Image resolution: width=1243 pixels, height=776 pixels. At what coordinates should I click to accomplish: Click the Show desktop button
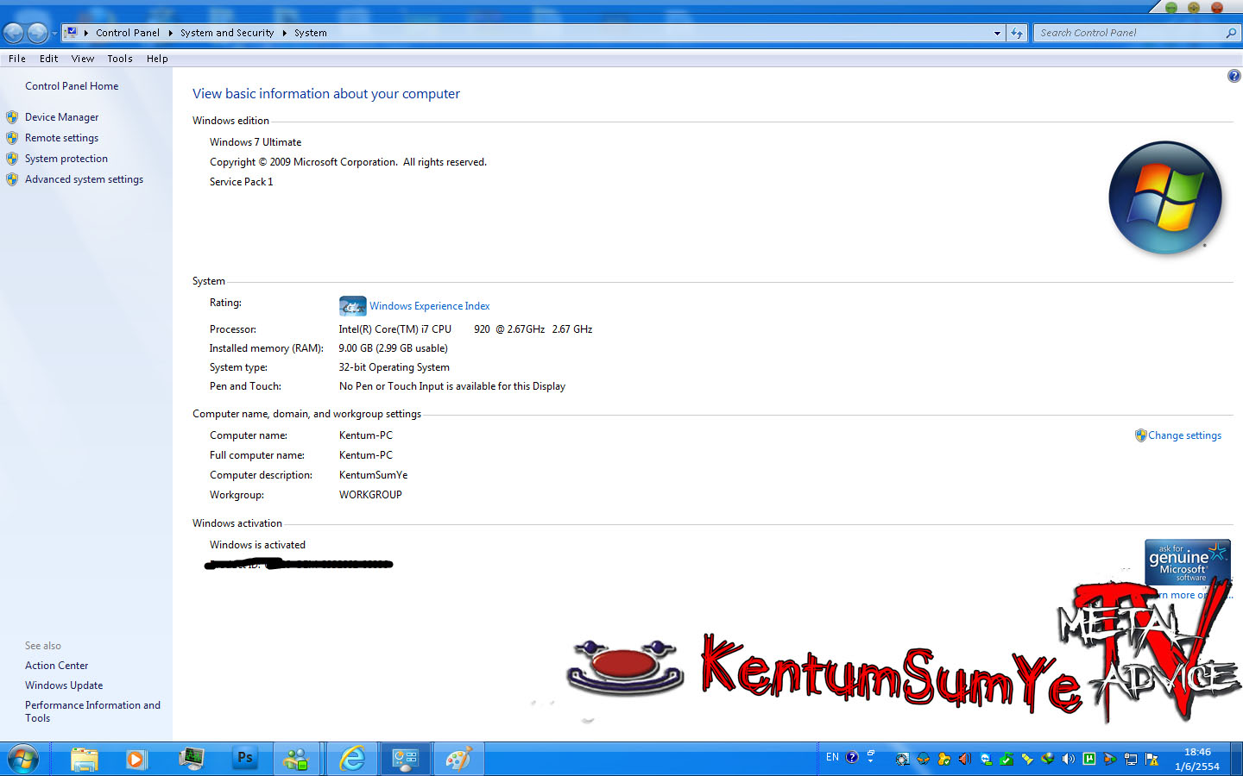[x=1237, y=759]
